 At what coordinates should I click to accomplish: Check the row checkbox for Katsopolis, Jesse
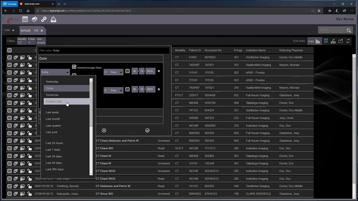(x=10, y=194)
